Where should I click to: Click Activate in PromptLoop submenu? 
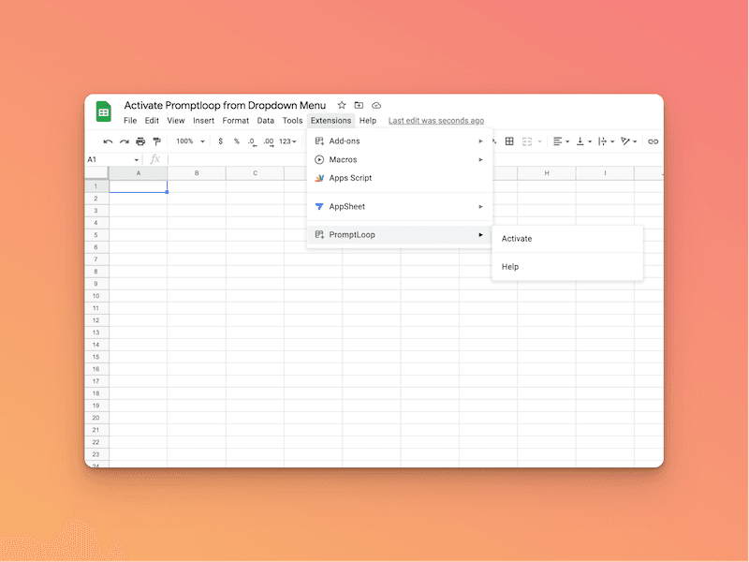[567, 239]
